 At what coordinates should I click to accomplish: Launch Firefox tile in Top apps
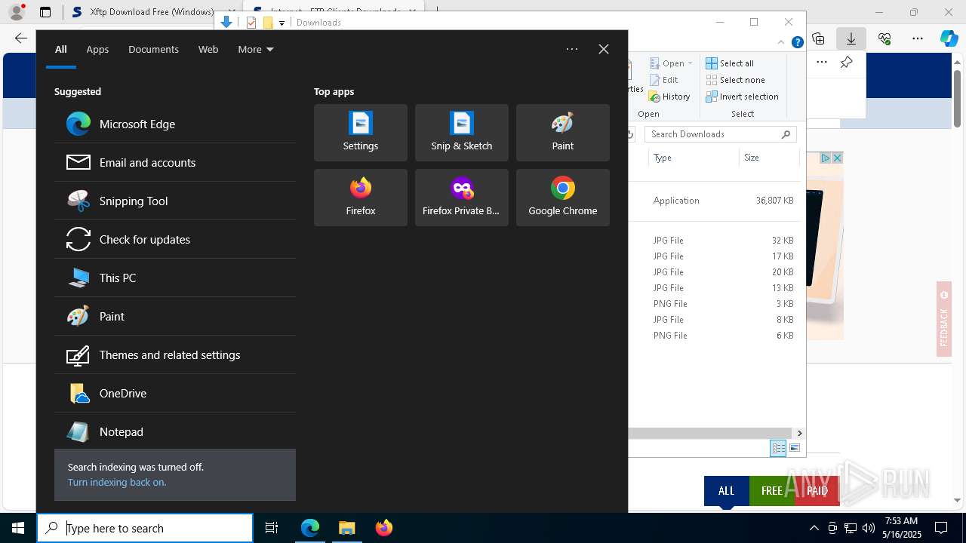tap(361, 198)
